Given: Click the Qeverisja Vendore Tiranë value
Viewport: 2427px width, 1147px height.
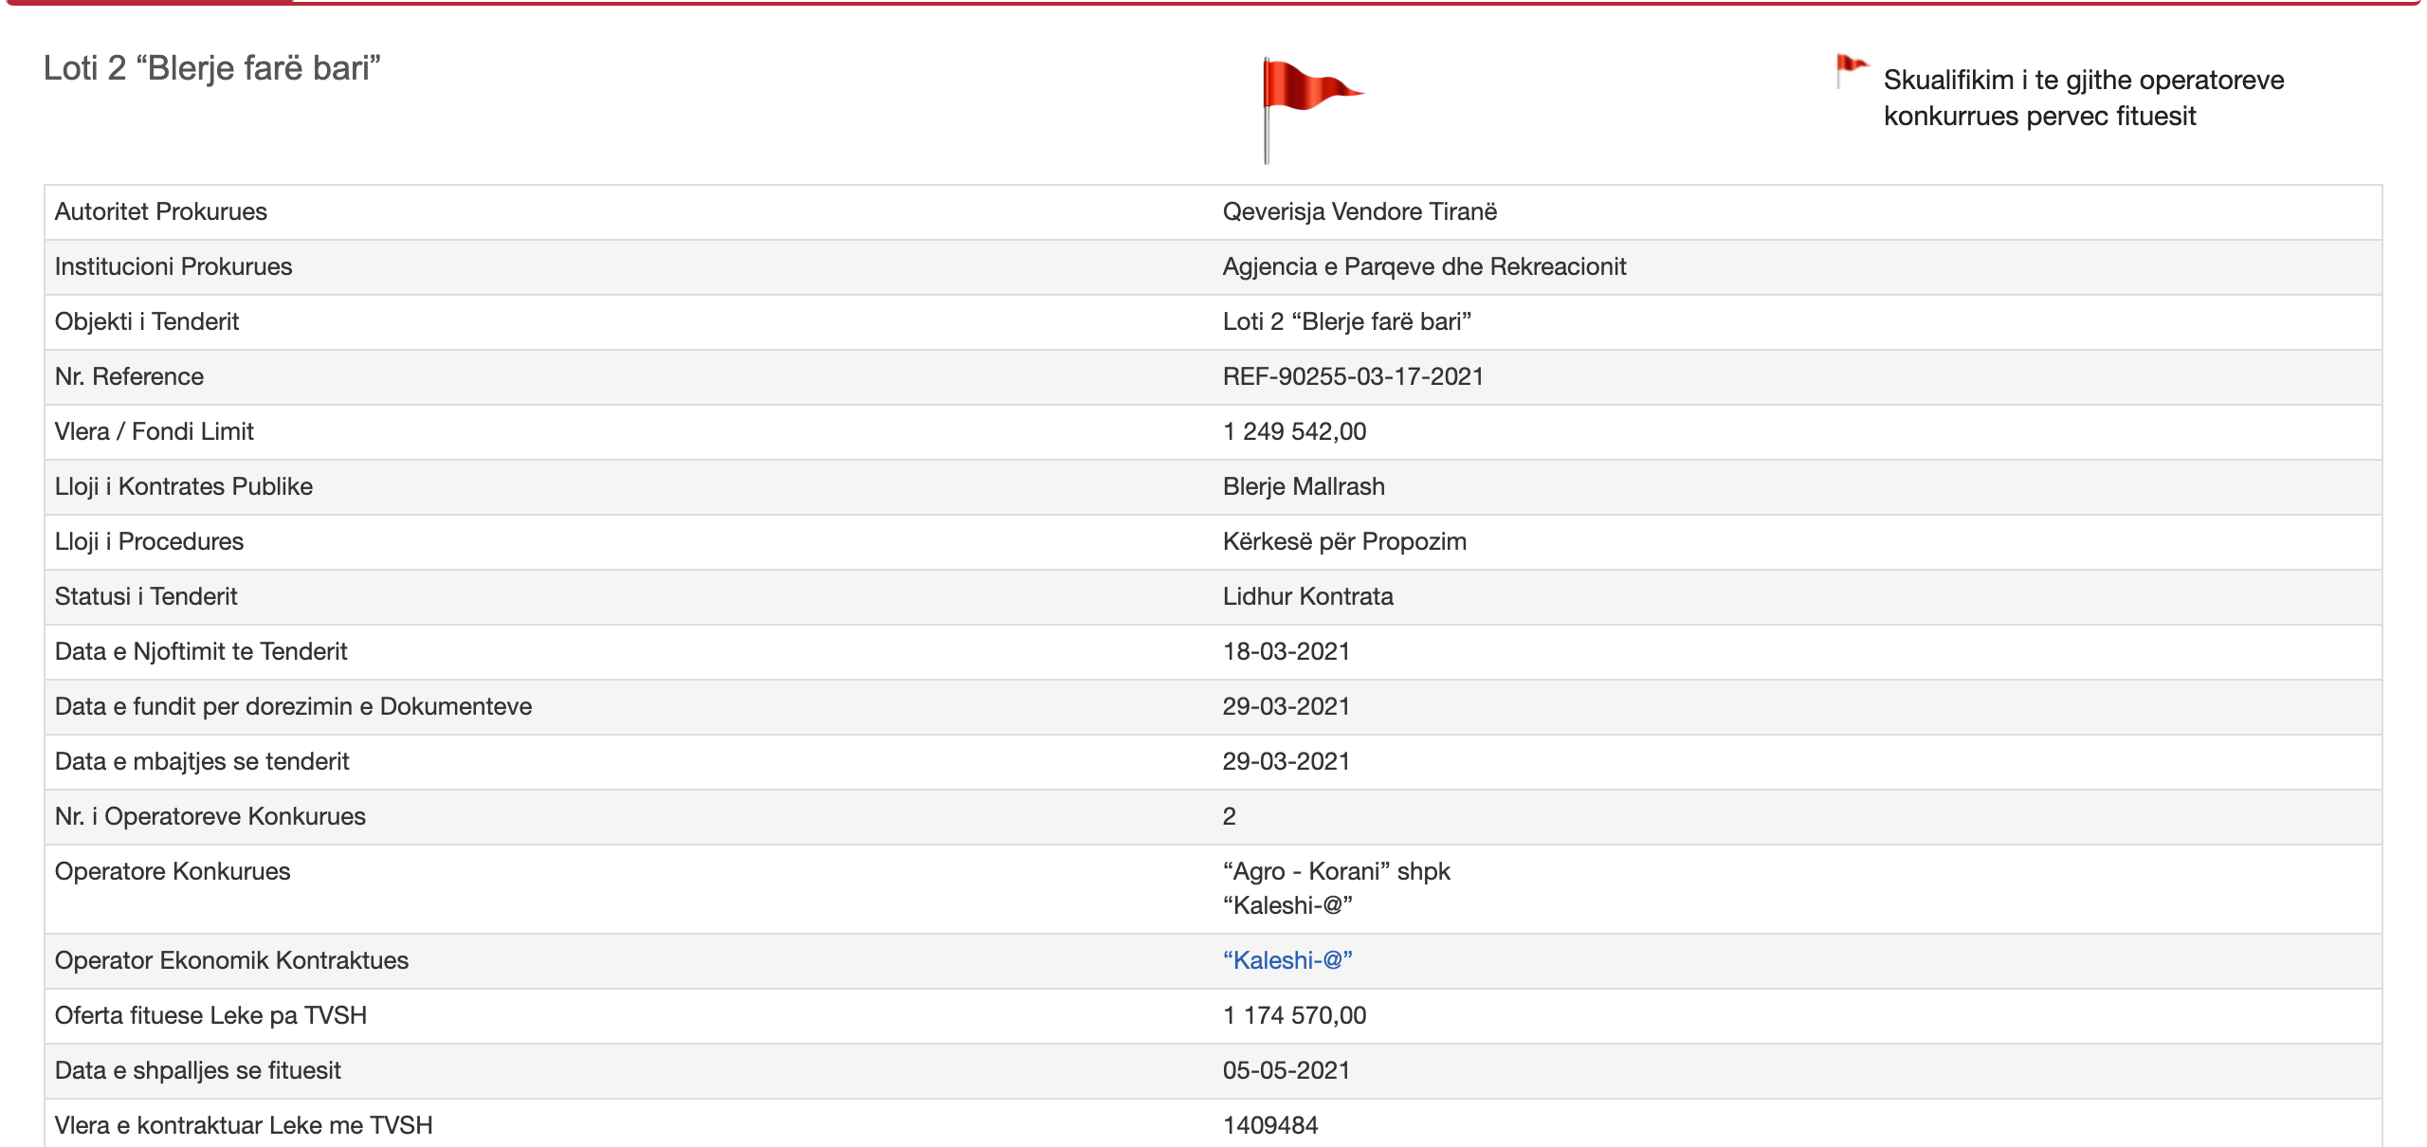Looking at the screenshot, I should coord(1359,211).
